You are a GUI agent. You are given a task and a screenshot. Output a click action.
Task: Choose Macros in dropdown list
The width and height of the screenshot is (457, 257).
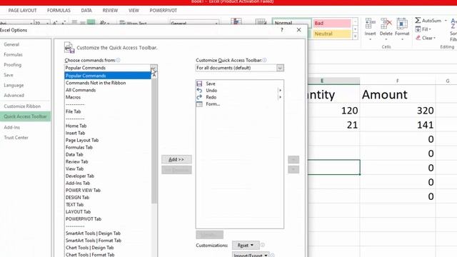pyautogui.click(x=108, y=97)
